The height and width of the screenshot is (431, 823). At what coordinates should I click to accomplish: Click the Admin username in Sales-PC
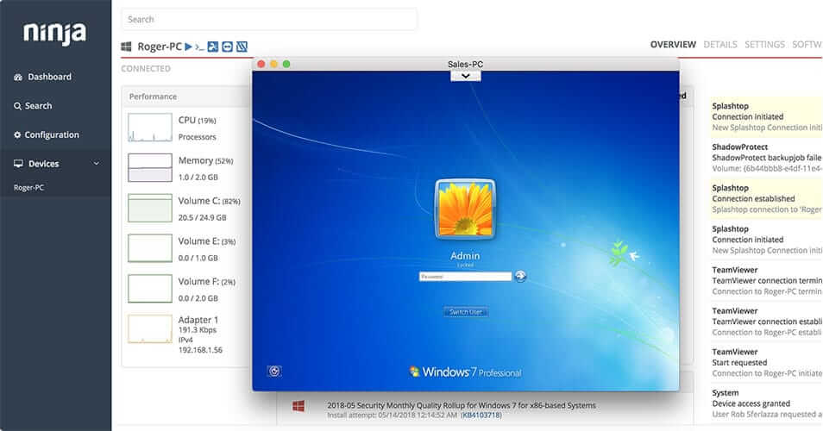(x=465, y=256)
